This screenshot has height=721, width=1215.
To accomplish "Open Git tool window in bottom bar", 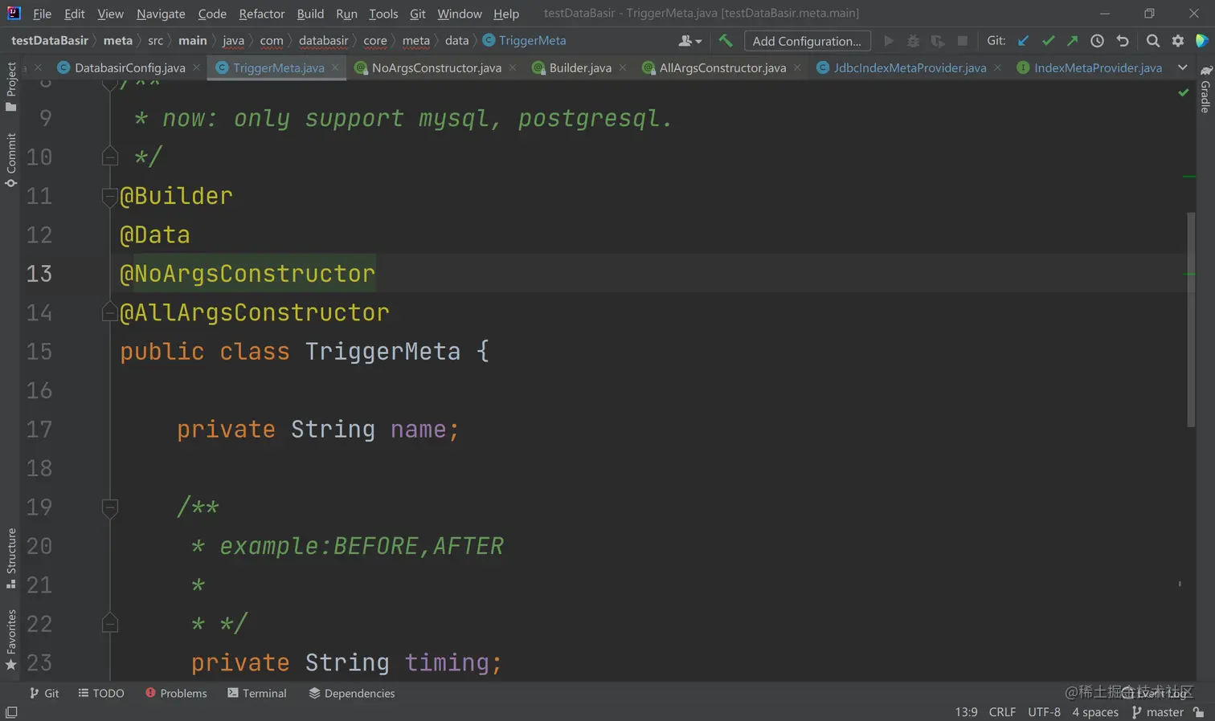I will click(44, 693).
